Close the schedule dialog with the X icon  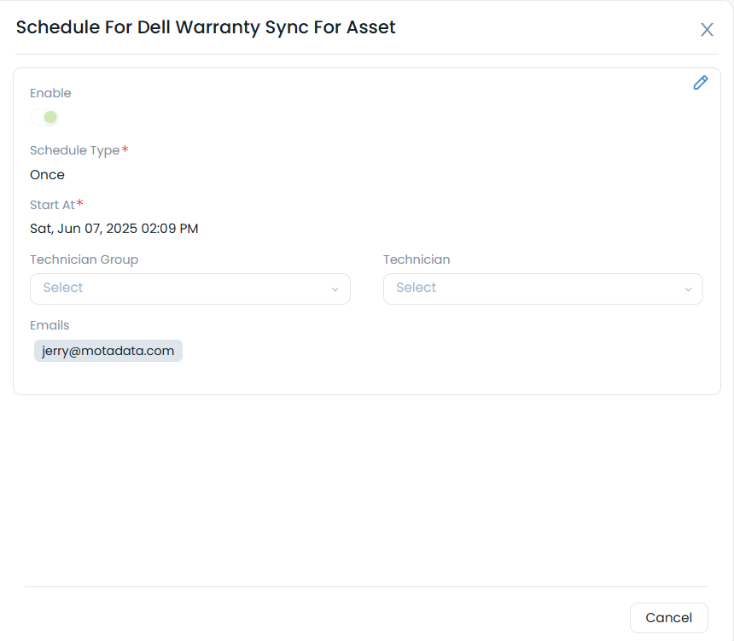707,30
